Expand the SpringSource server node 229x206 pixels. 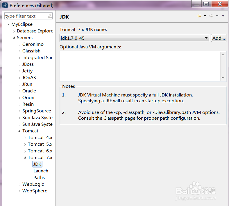tap(19, 111)
